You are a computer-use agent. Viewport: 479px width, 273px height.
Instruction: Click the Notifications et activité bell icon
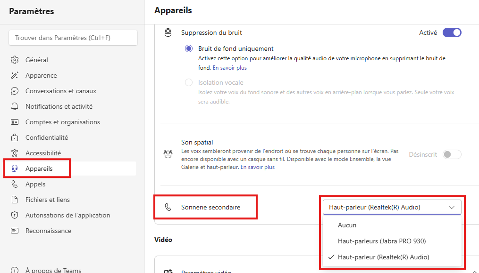15,106
